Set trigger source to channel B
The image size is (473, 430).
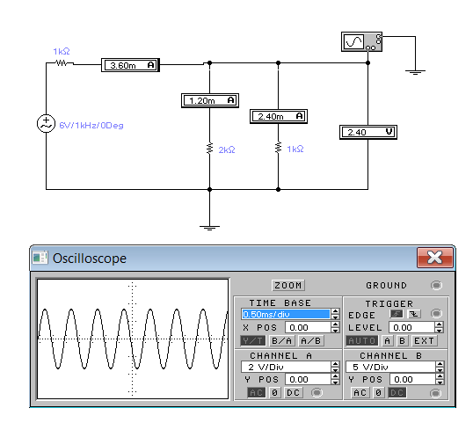point(402,341)
